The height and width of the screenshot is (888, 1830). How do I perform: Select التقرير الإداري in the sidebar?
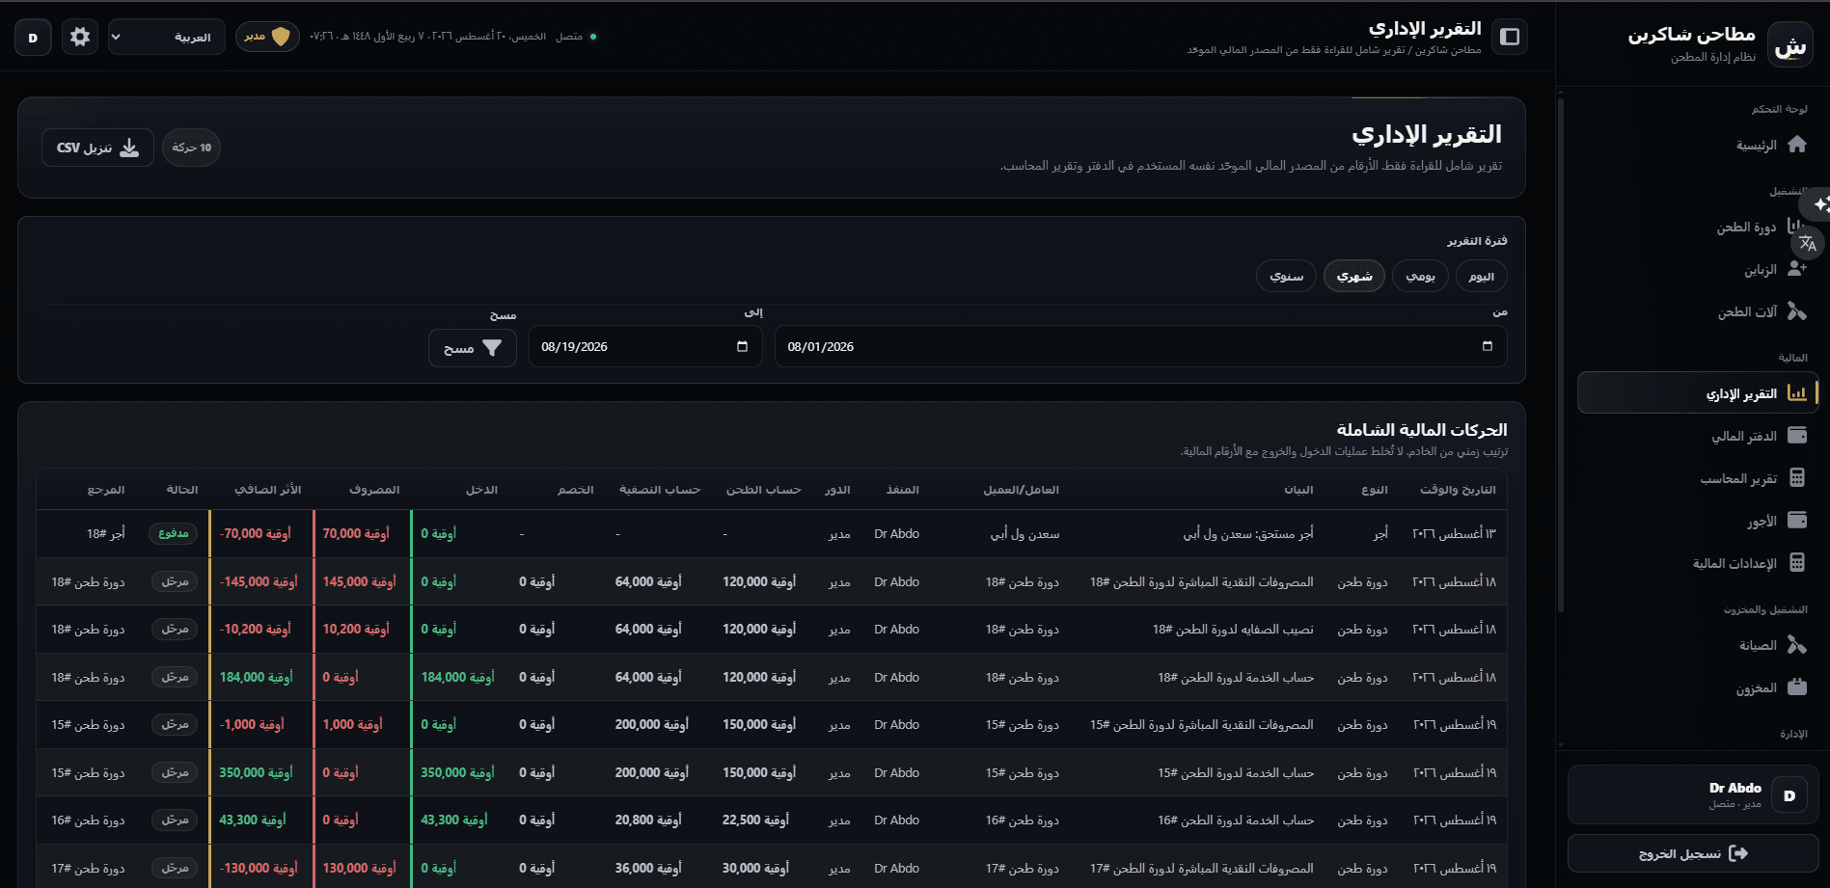tap(1698, 393)
